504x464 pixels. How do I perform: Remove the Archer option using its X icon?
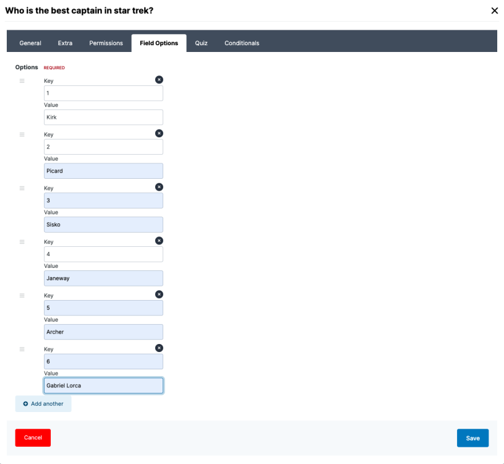click(x=159, y=294)
